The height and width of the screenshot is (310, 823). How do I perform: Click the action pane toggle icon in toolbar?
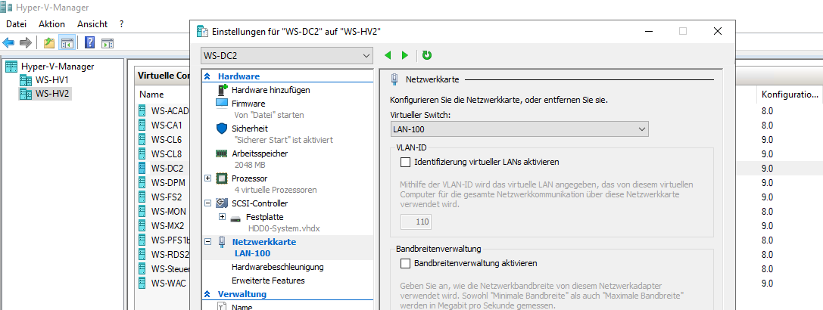pos(107,43)
